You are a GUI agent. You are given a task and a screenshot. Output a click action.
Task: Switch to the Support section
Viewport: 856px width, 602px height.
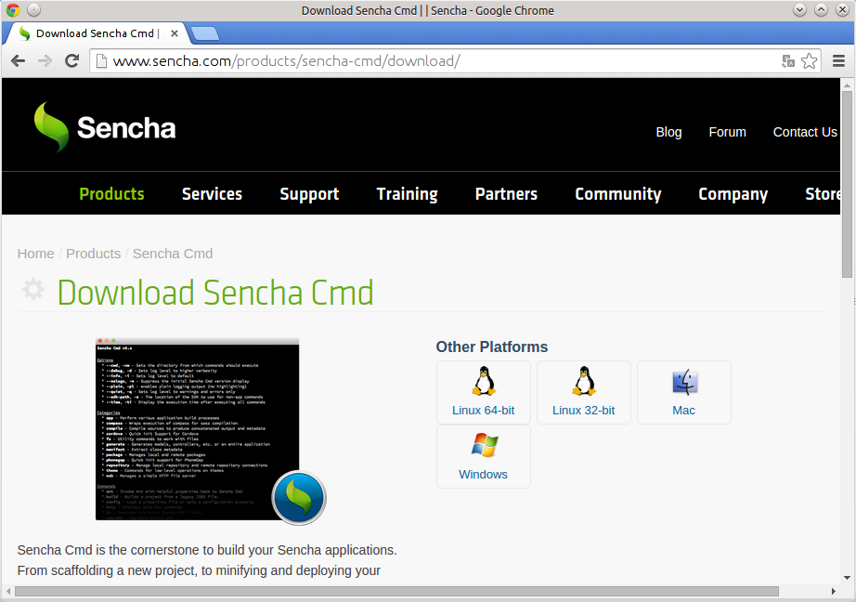[x=309, y=193]
